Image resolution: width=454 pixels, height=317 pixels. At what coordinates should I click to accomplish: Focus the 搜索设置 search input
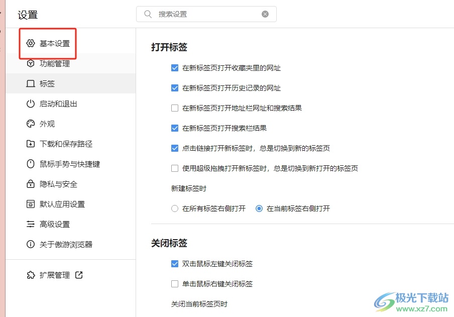point(206,14)
